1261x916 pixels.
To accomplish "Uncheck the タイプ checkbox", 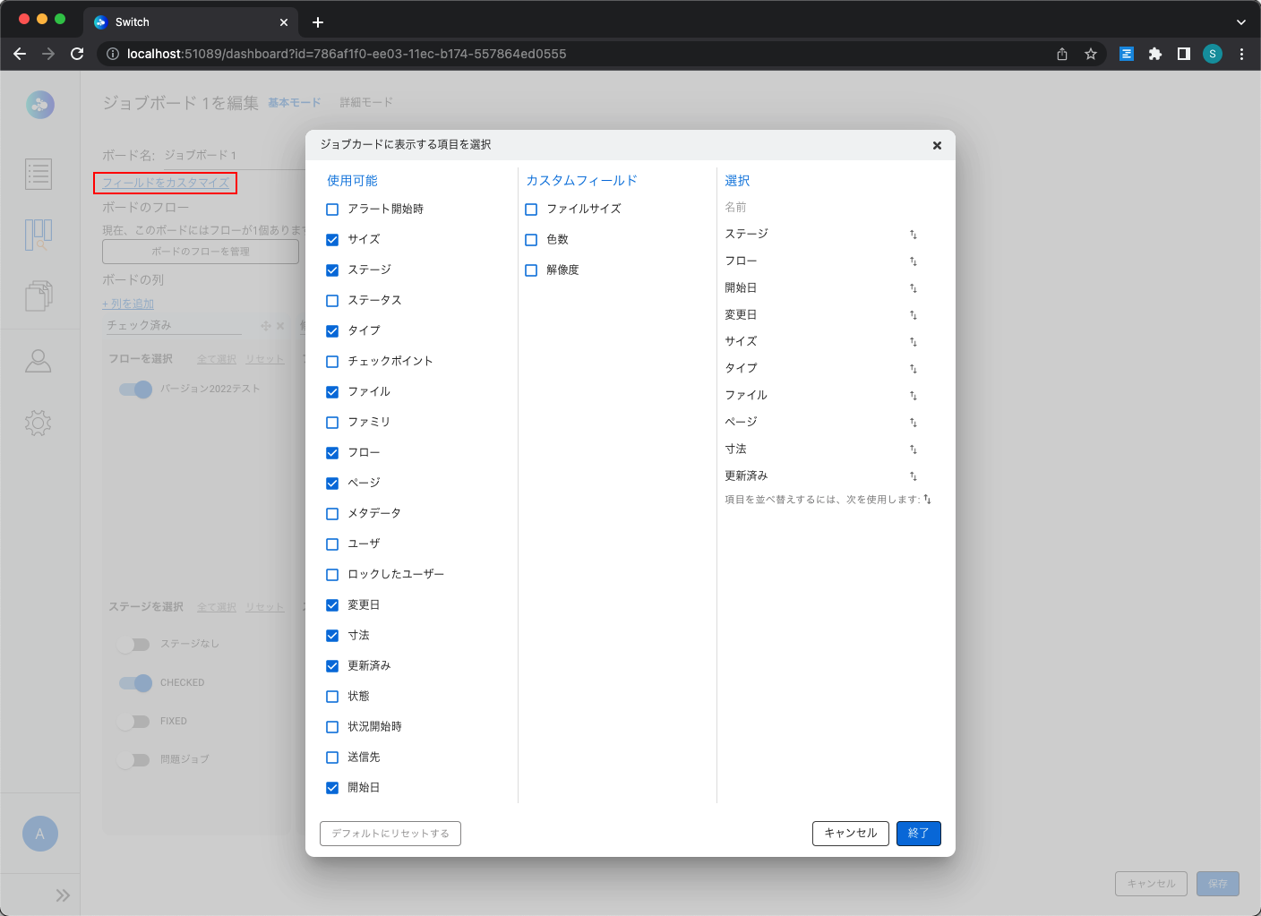I will [x=332, y=331].
